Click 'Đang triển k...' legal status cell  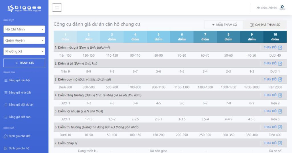[x=88, y=151]
